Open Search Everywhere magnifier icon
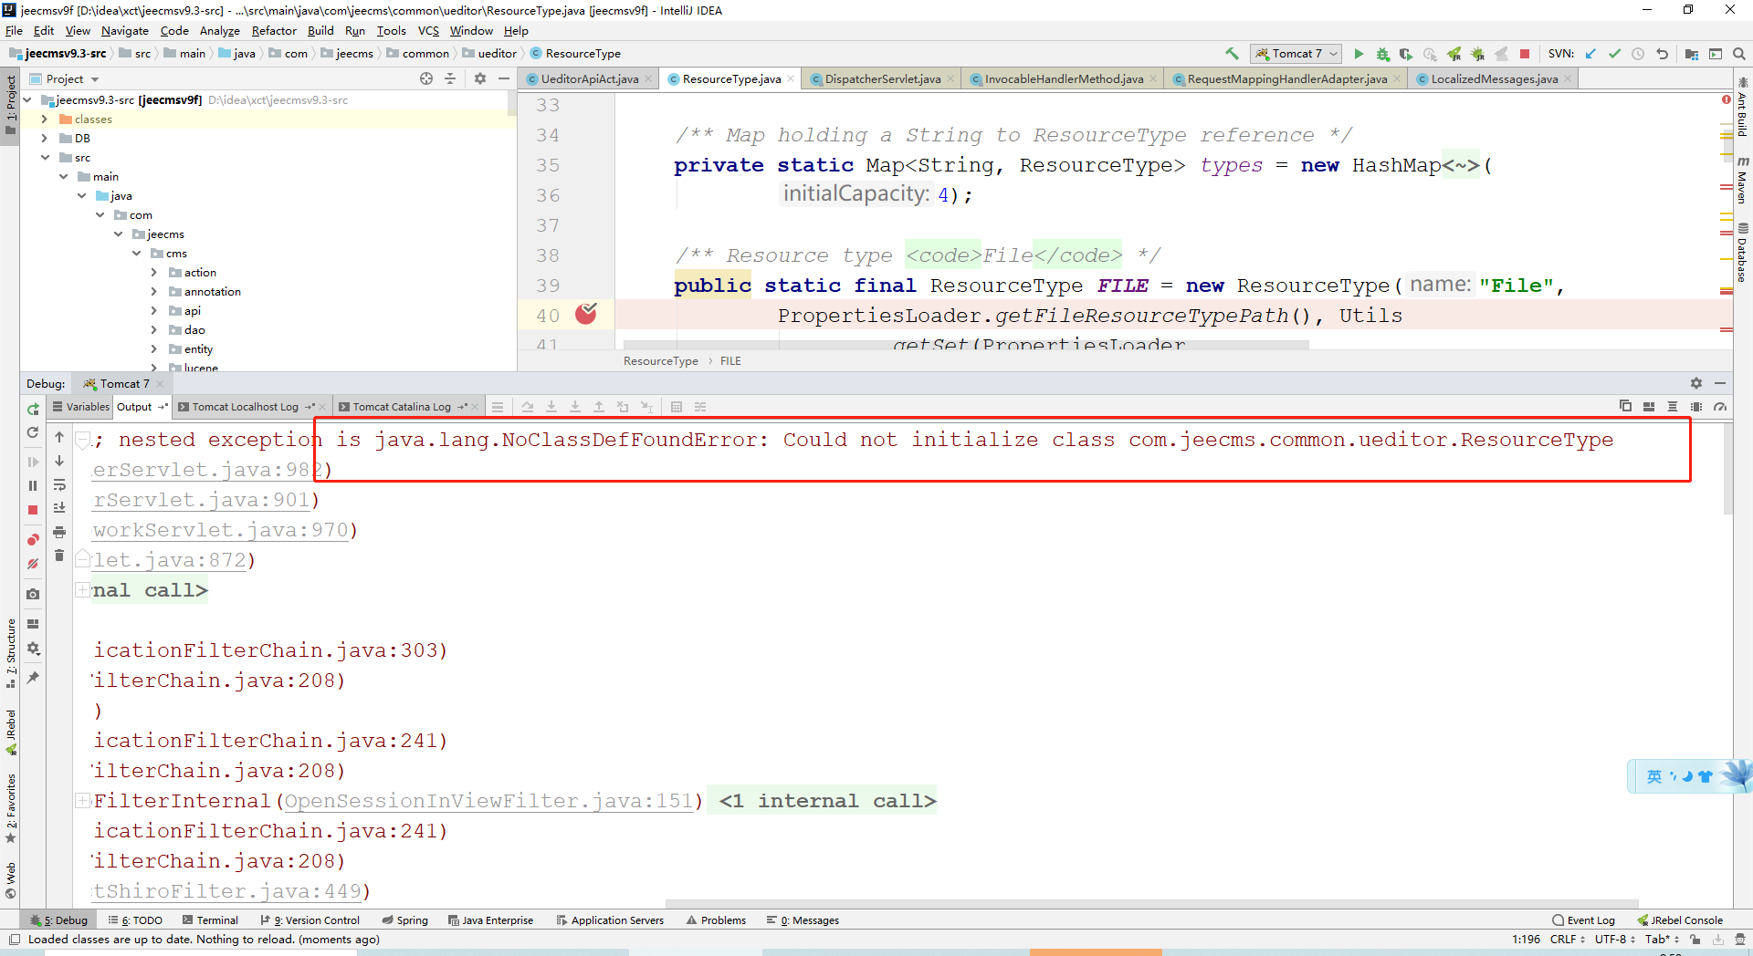 click(1739, 54)
